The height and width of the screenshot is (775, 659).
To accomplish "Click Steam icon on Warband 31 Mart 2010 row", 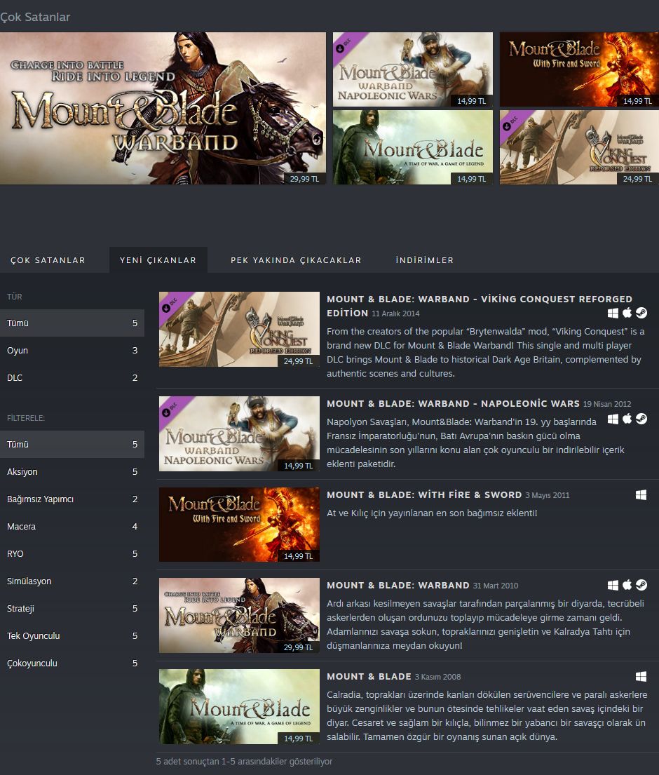I will coord(641,585).
